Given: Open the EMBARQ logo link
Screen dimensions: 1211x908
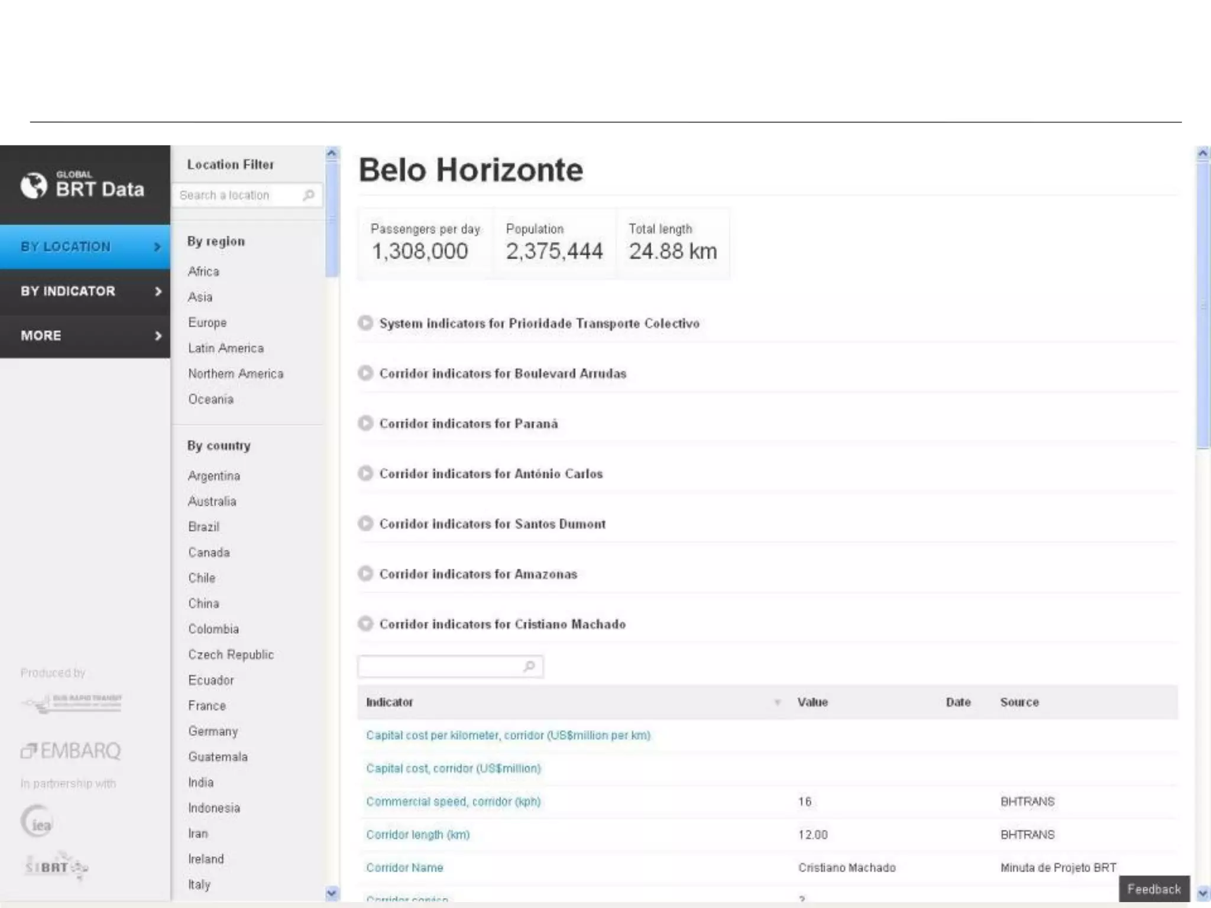Looking at the screenshot, I should pos(71,751).
